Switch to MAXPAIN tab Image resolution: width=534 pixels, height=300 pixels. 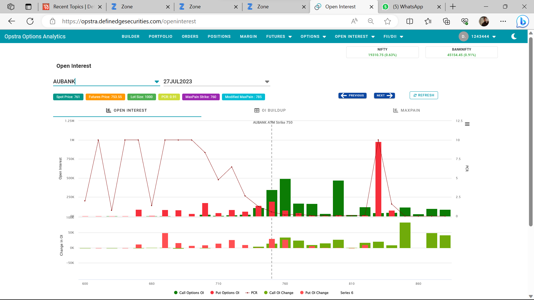click(x=406, y=110)
